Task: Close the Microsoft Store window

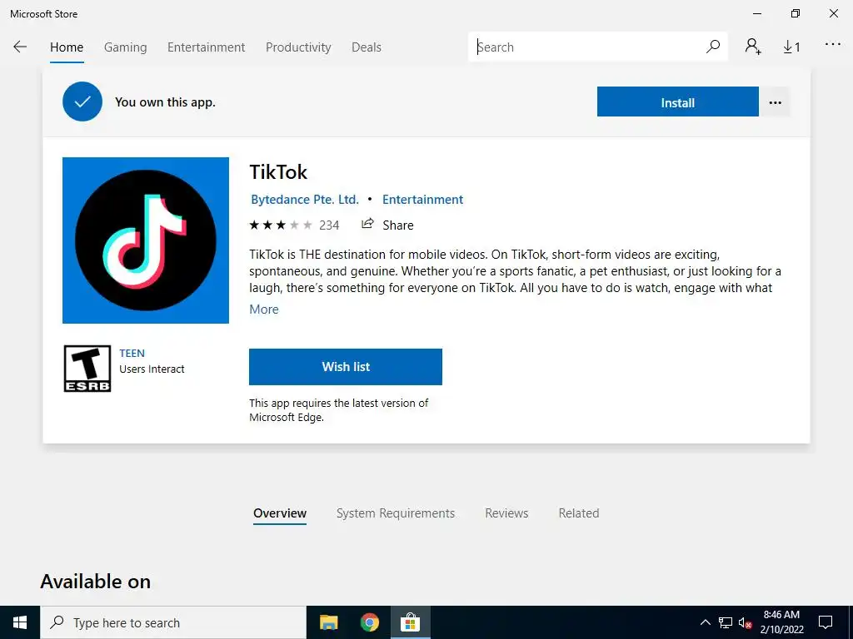Action: tap(833, 13)
